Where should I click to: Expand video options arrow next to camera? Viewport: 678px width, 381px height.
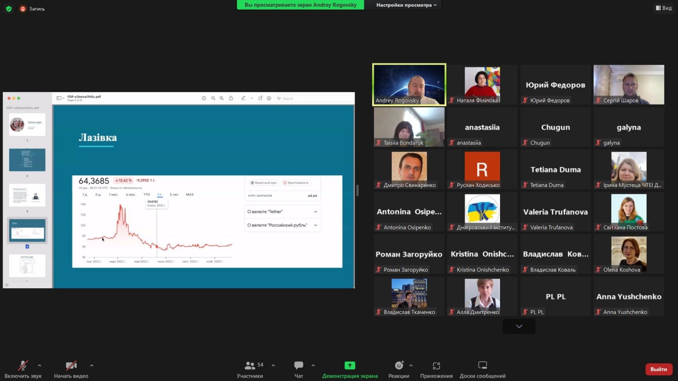tap(92, 365)
